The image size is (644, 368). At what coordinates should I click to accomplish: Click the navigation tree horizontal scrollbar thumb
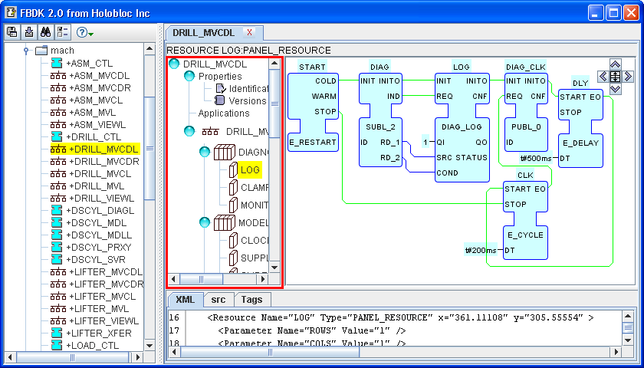(201, 279)
